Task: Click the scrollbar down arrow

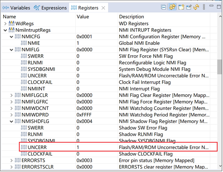Action: tap(220, 166)
